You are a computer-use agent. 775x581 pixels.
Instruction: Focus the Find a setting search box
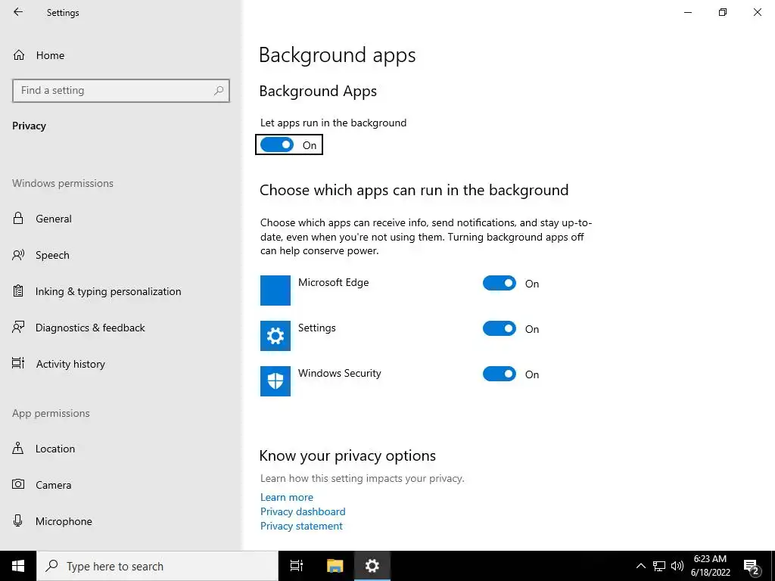(121, 91)
